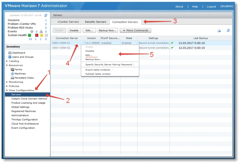Open ThinApp Configuration
Viewport: 240px width, 164px height.
[25, 120]
